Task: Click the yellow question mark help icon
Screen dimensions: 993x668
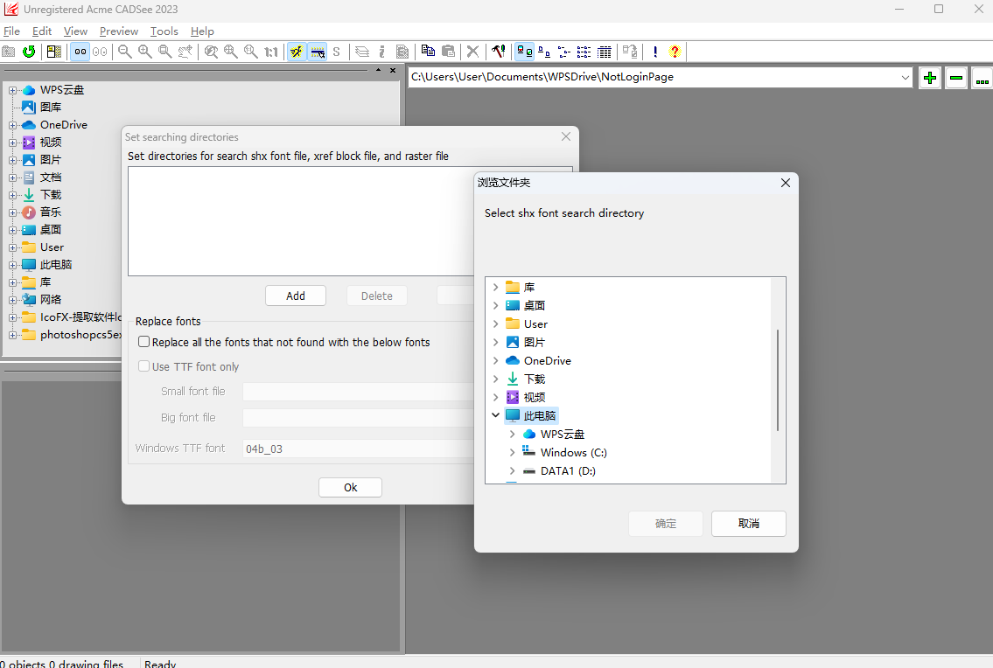Action: pos(675,52)
